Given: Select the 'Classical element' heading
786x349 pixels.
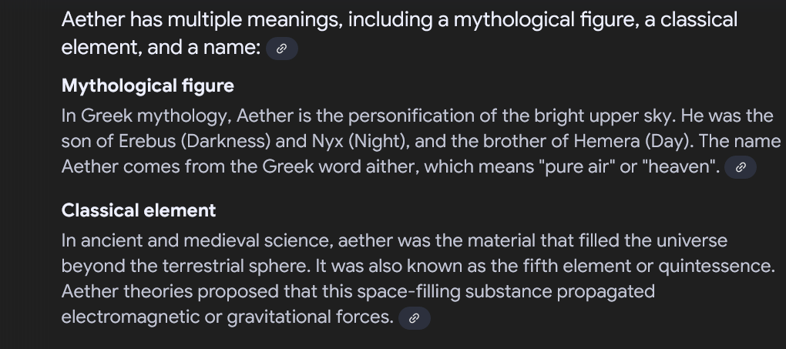Looking at the screenshot, I should (x=139, y=210).
